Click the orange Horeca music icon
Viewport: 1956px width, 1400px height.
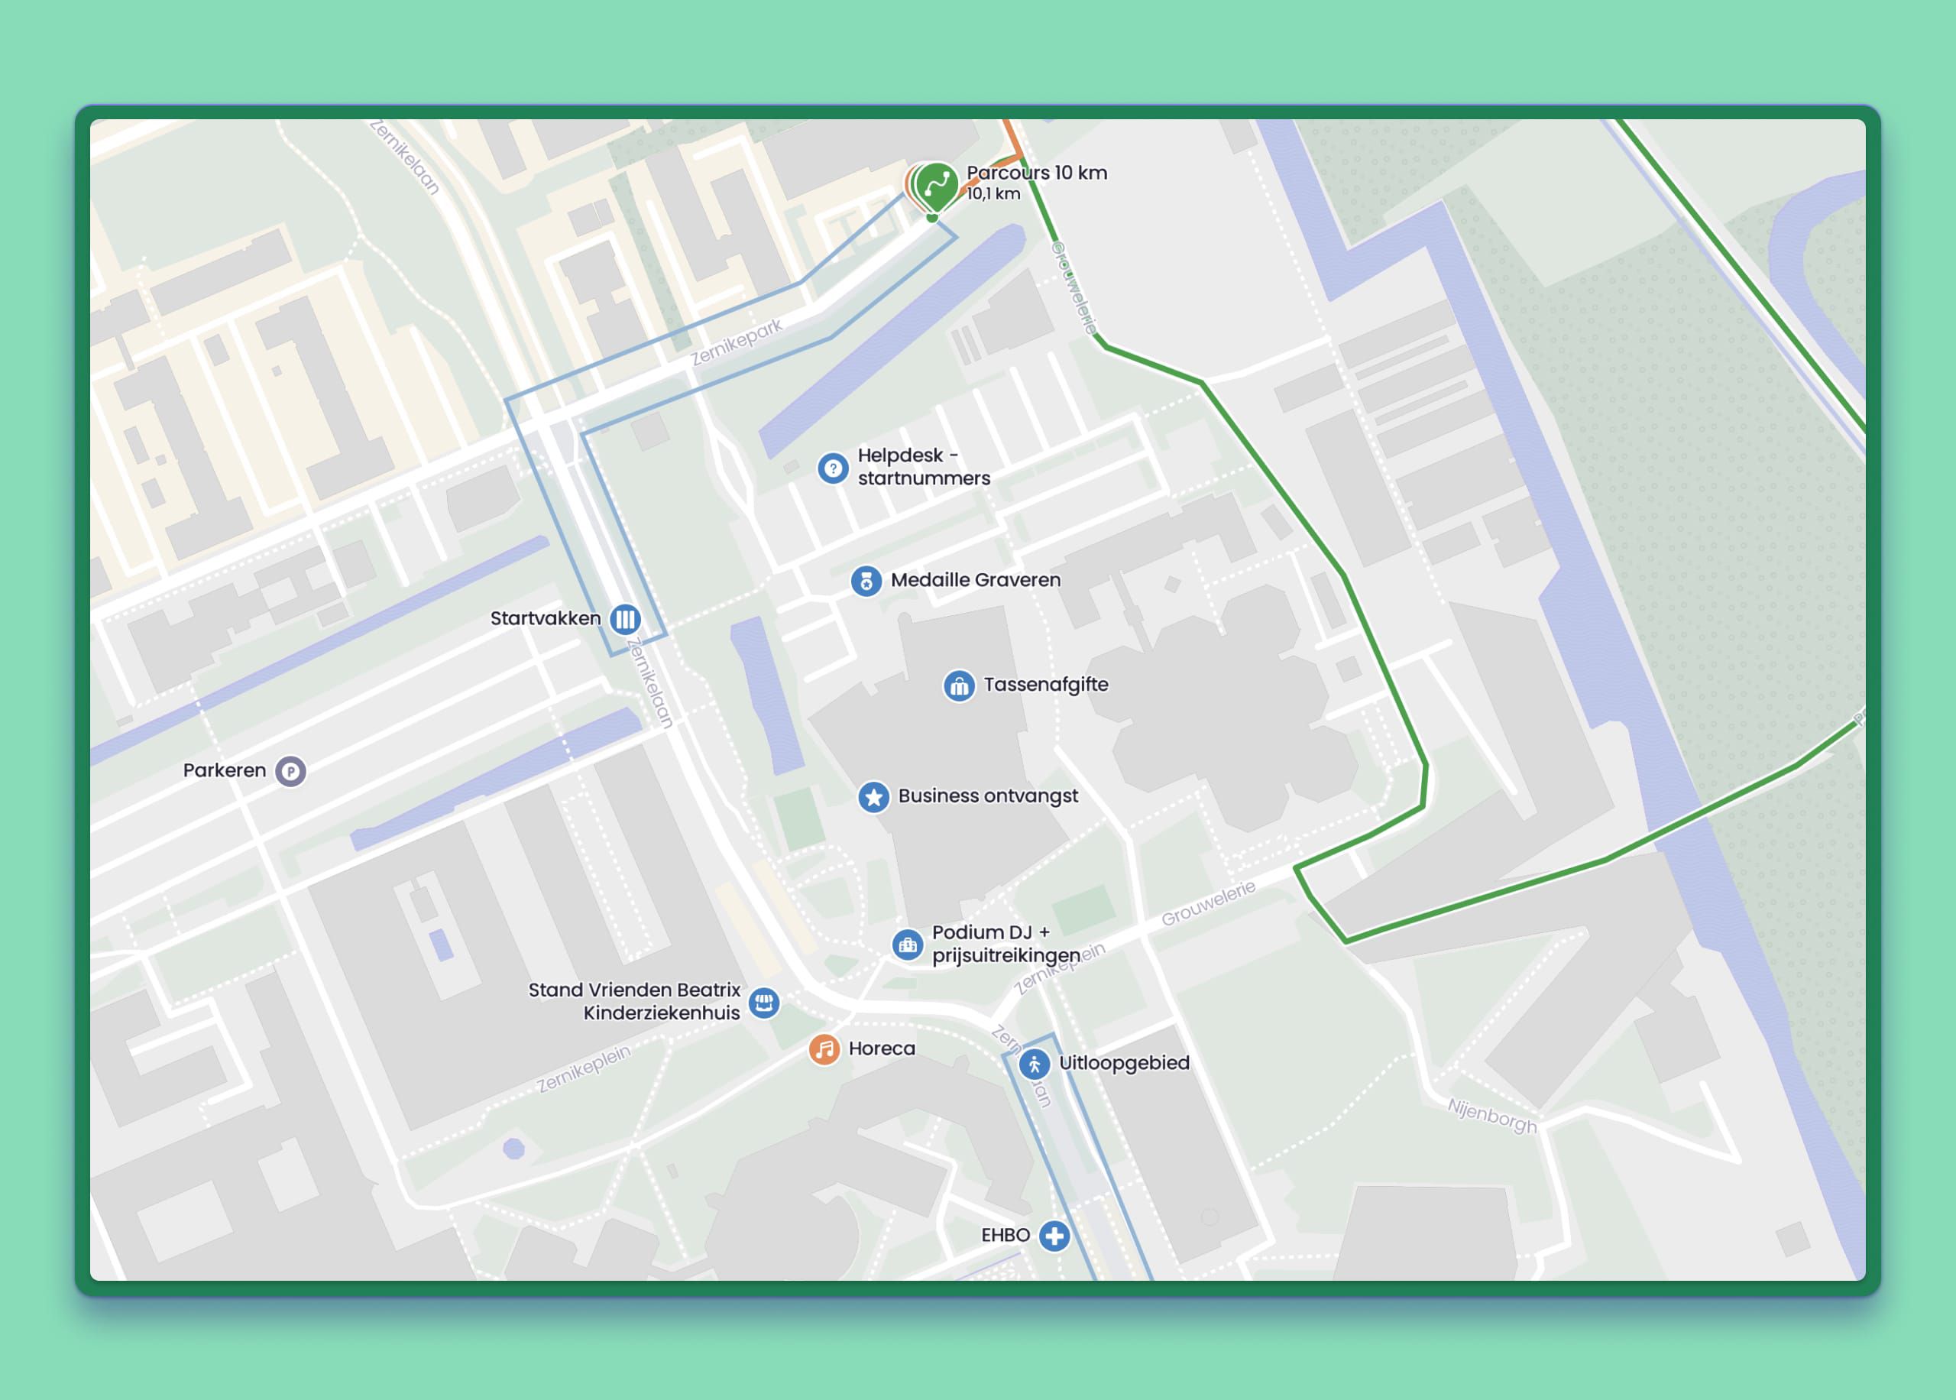pos(824,1050)
